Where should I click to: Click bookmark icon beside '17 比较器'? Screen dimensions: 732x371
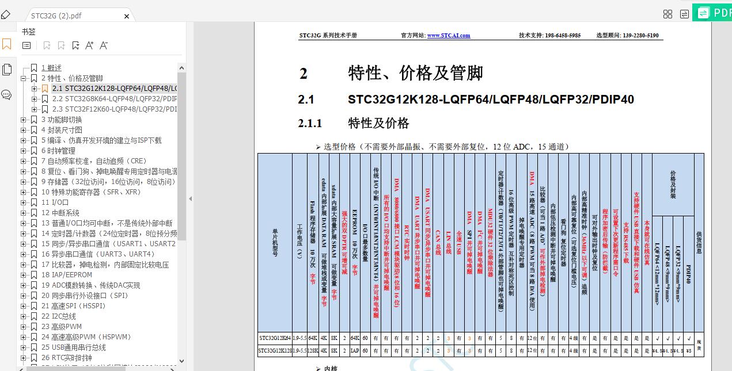(35, 265)
